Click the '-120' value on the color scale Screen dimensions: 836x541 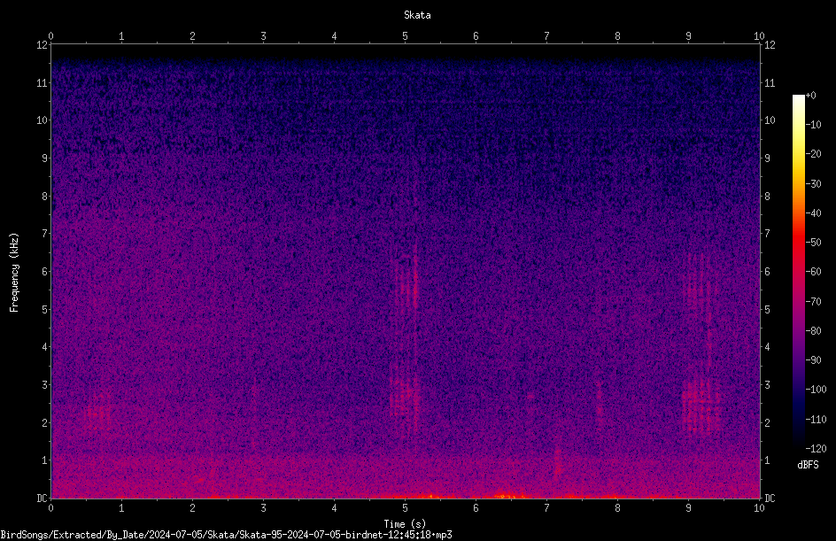click(x=816, y=449)
